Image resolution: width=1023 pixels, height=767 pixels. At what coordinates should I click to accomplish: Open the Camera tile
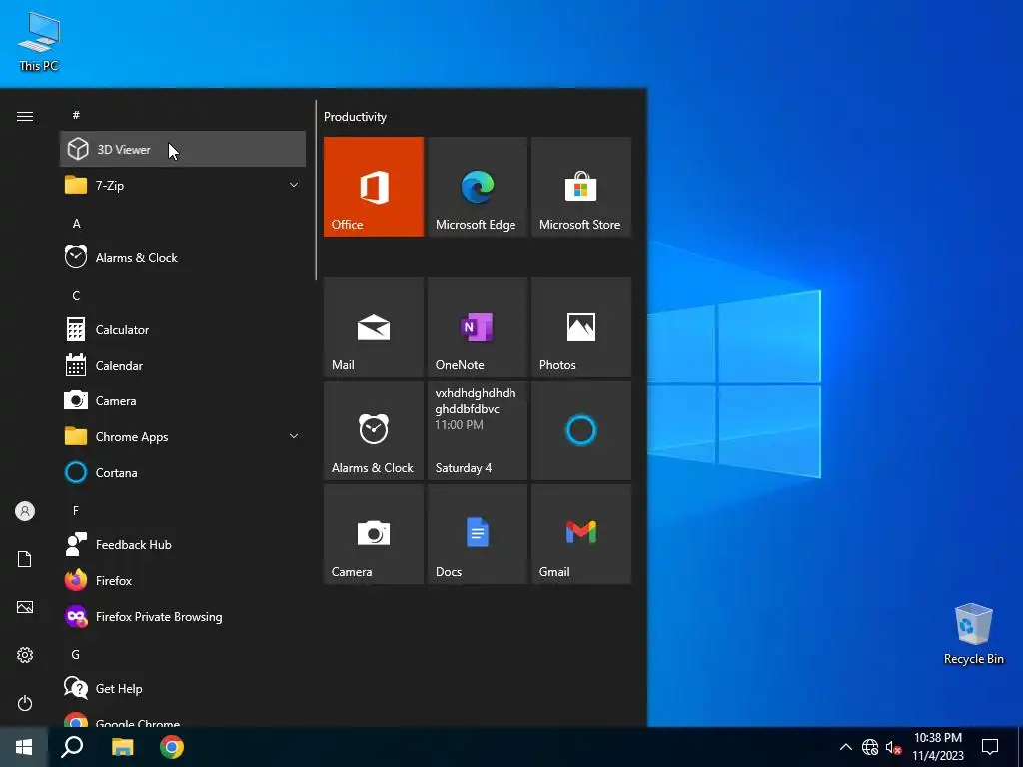tap(374, 534)
